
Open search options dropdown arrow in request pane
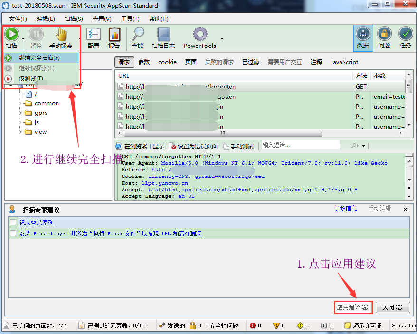[x=363, y=146]
